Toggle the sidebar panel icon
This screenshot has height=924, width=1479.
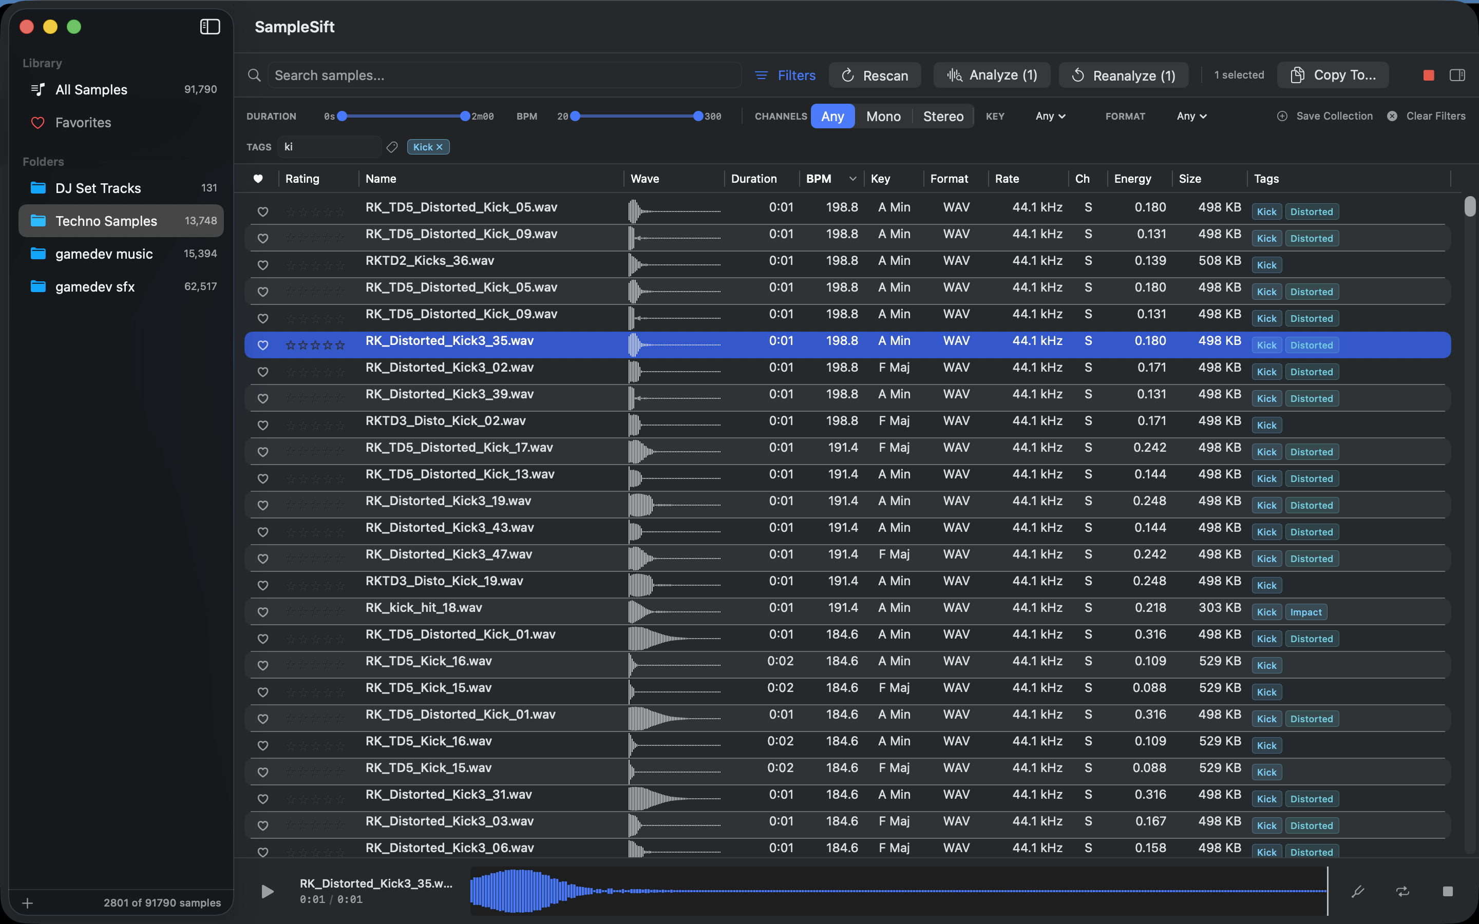click(x=210, y=26)
